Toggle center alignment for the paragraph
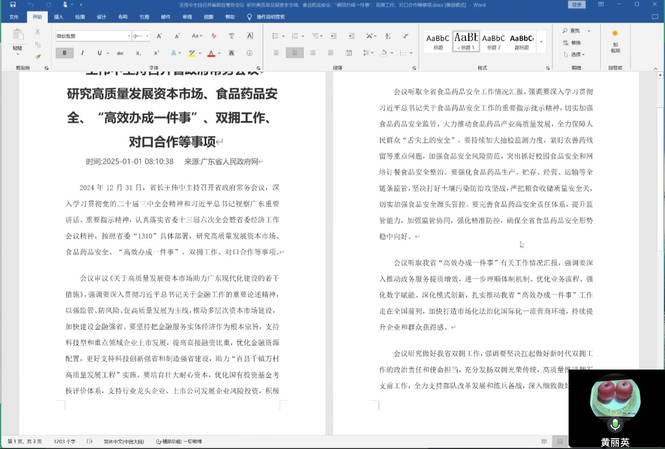The image size is (665, 449). [294, 53]
